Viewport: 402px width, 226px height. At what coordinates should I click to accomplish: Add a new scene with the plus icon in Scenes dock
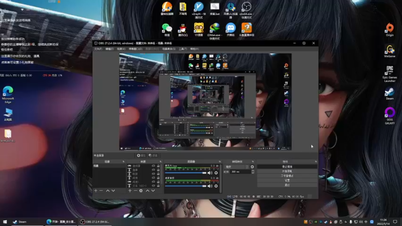pos(95,191)
